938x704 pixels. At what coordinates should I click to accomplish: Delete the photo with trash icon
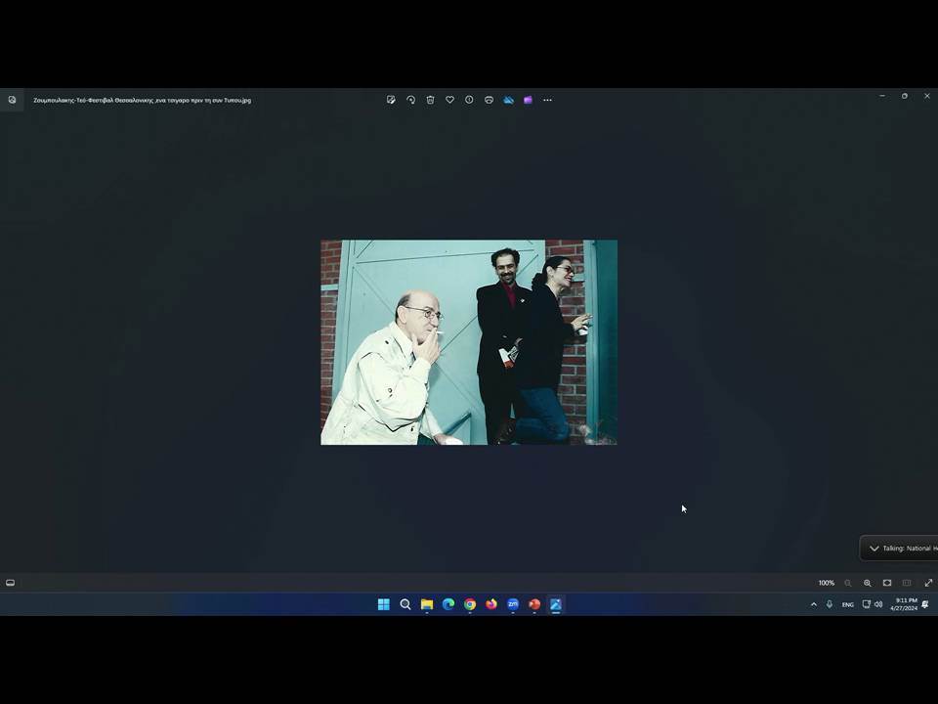coord(430,100)
